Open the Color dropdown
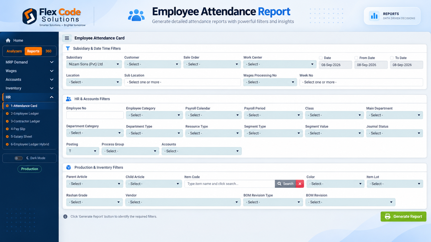This screenshot has height=242, width=431. point(335,184)
